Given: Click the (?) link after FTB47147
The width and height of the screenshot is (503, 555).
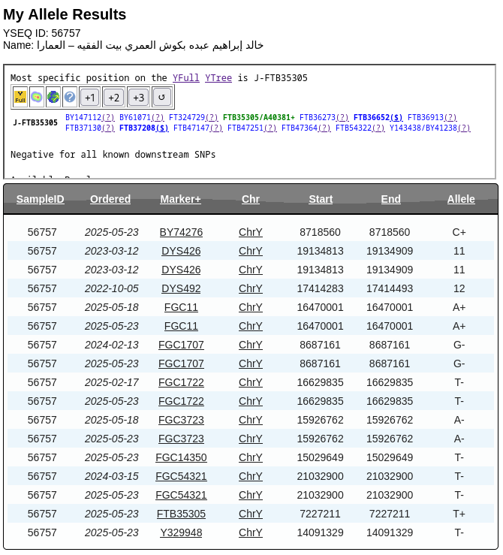Looking at the screenshot, I should [216, 128].
